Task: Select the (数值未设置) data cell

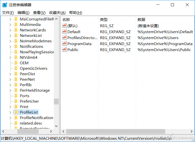Action: (148, 26)
